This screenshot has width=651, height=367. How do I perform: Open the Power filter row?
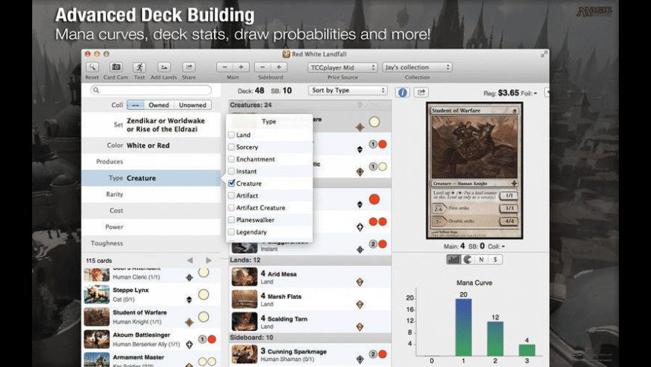point(151,227)
